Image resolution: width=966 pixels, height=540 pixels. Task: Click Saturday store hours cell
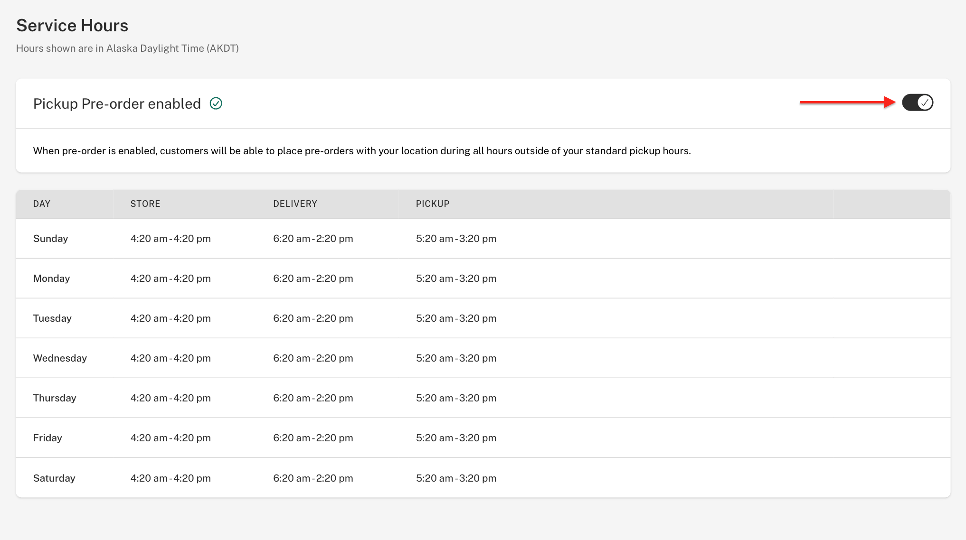[x=170, y=478]
